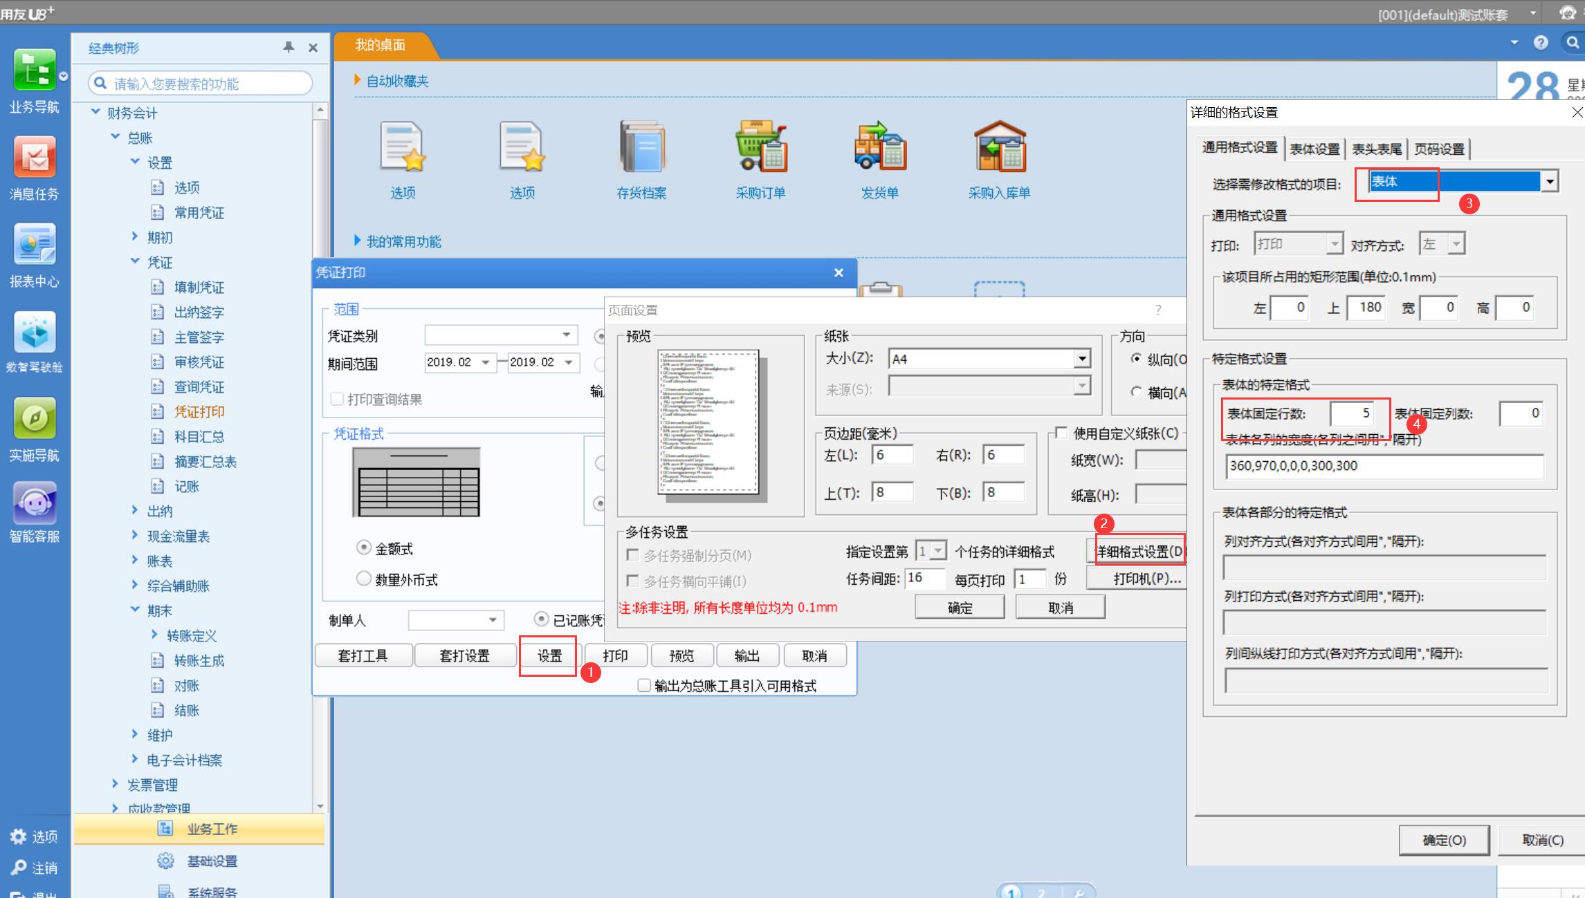Enable the 使用自定义纸张 checkbox
The width and height of the screenshot is (1585, 898).
pyautogui.click(x=1062, y=433)
